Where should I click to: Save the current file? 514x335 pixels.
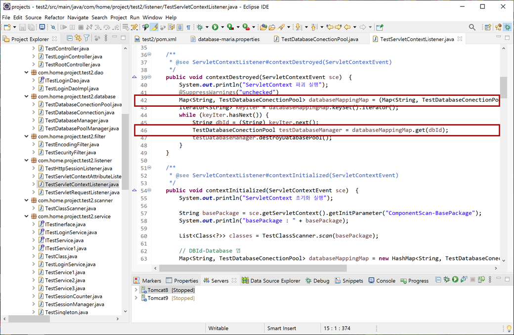click(23, 27)
